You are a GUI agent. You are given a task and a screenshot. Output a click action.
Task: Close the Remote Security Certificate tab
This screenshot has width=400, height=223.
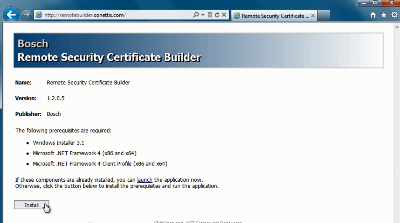tap(313, 16)
